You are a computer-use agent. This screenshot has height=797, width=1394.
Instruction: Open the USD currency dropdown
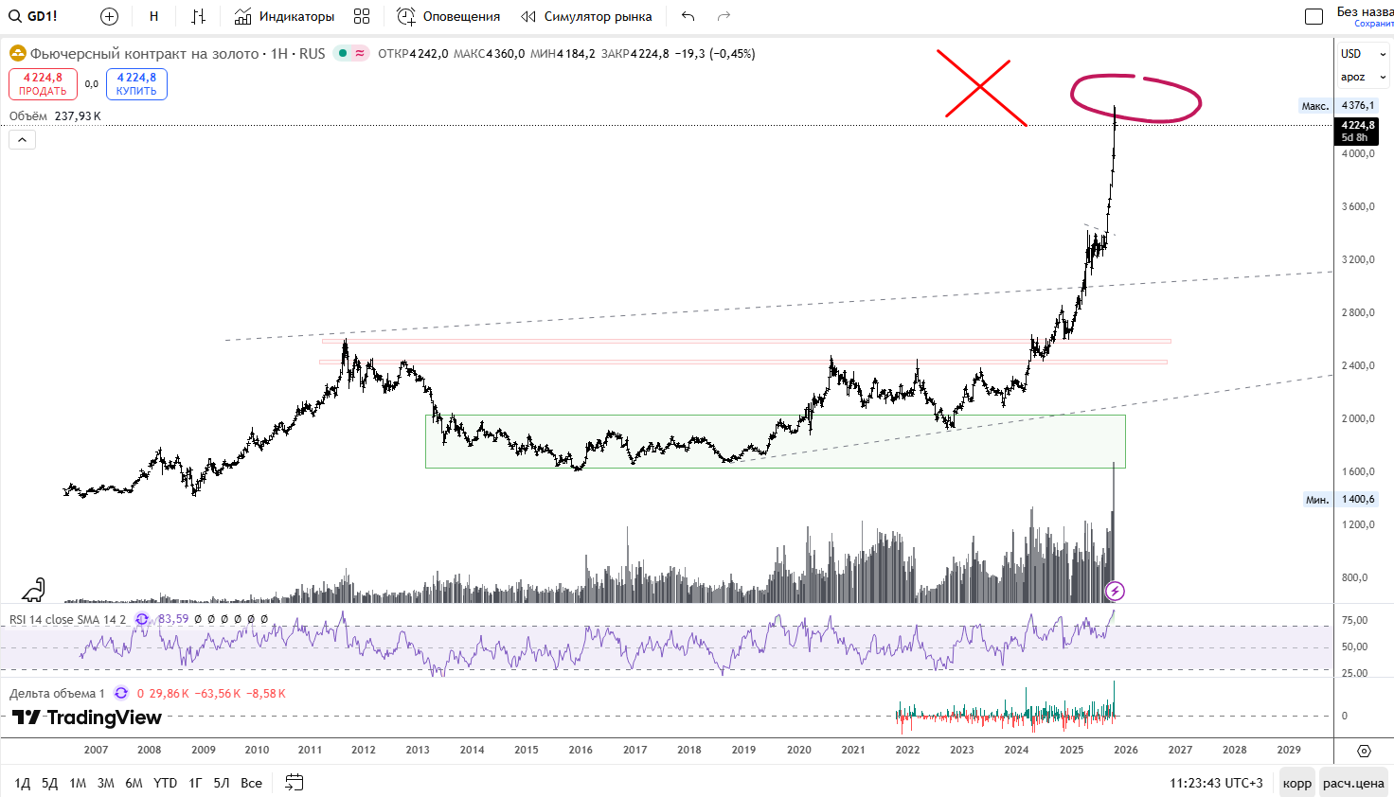(x=1363, y=54)
